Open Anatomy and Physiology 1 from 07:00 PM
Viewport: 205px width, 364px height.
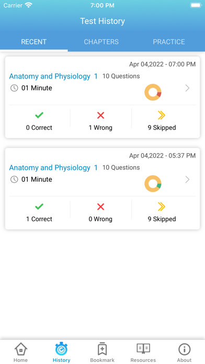(53, 76)
